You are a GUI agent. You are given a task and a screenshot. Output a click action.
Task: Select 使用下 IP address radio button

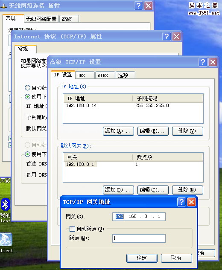tap(27, 96)
